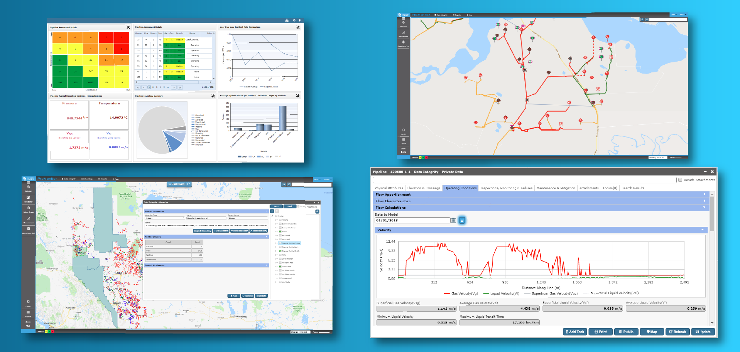This screenshot has height=352, width=740.
Task: Click Import Boundary button
Action: (x=203, y=231)
